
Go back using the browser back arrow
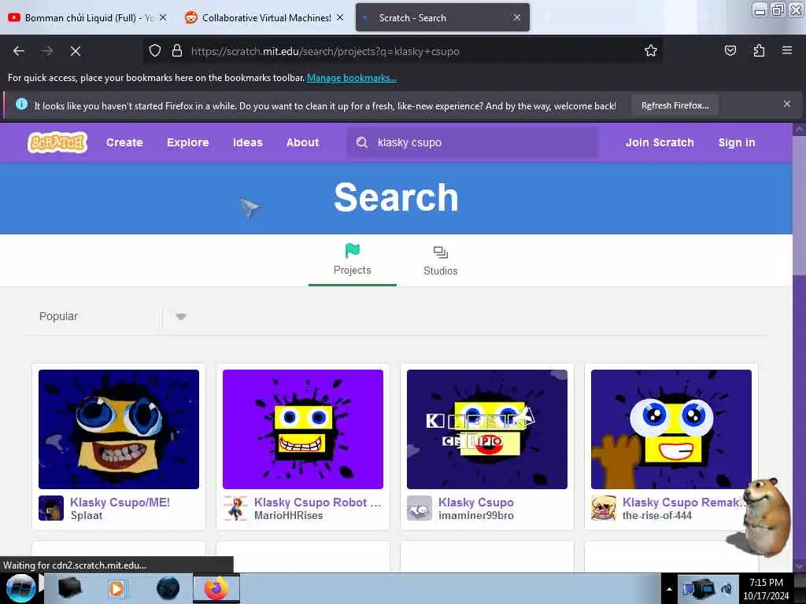(19, 51)
